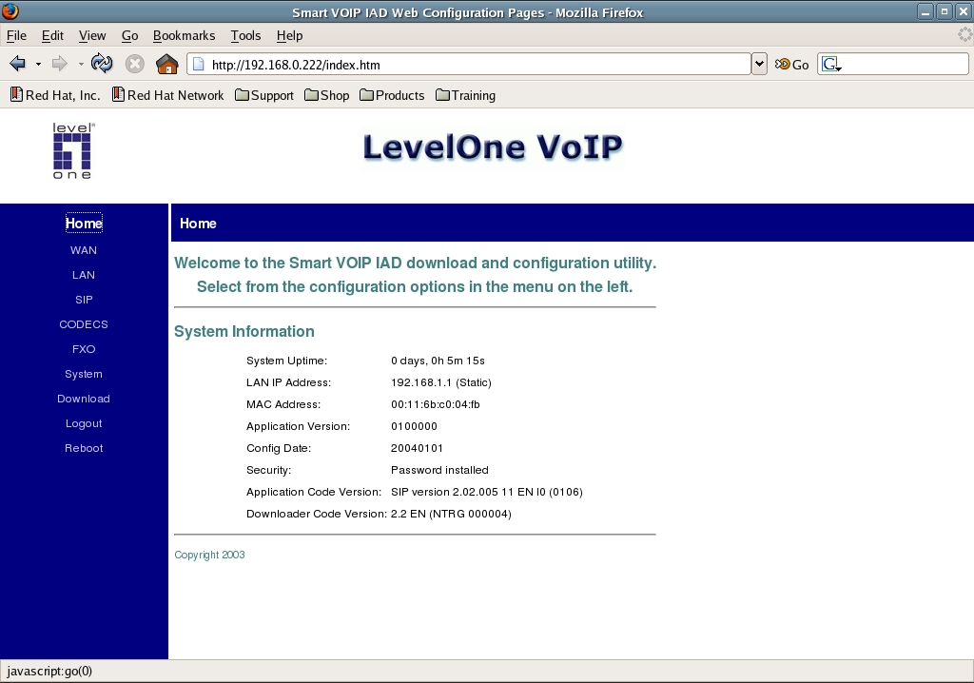Click the Reboot link in sidebar
This screenshot has width=974, height=683.
point(84,448)
